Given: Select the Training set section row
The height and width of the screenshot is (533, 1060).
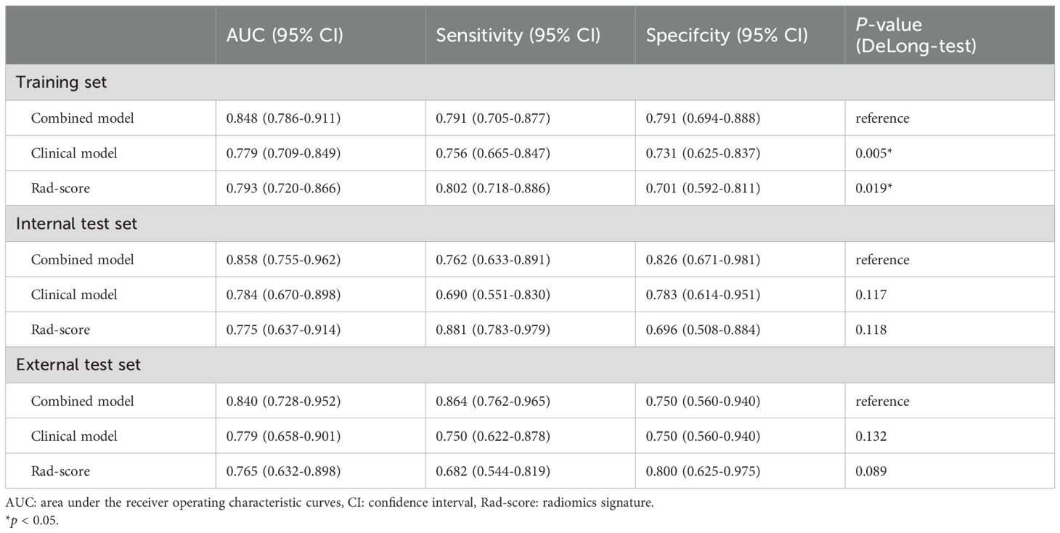Looking at the screenshot, I should pos(61,82).
